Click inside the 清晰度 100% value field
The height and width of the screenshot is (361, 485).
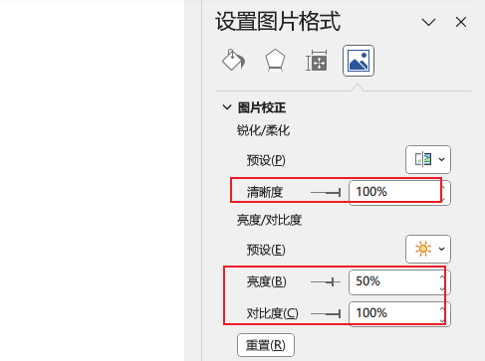coord(394,192)
